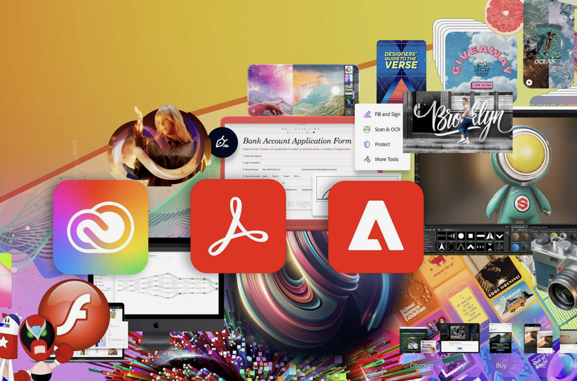Viewport: 577px width, 381px height.
Task: Open the Designers' Guide to the Verse cover
Action: tap(401, 71)
